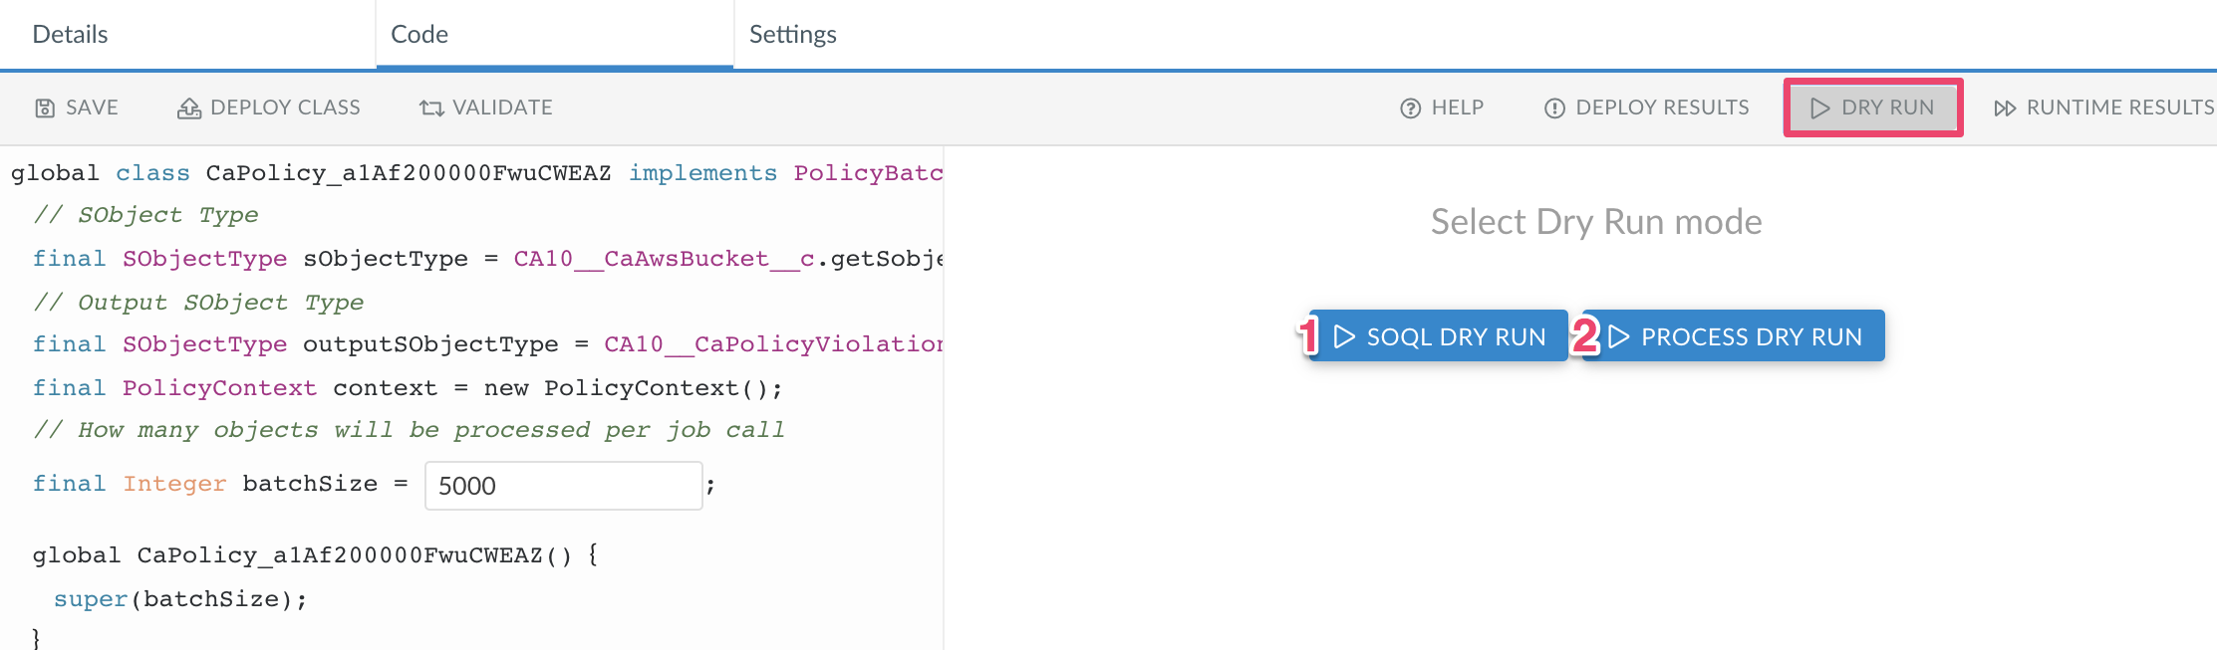Image resolution: width=2217 pixels, height=650 pixels.
Task: Select the Code tab
Action: pyautogui.click(x=419, y=35)
